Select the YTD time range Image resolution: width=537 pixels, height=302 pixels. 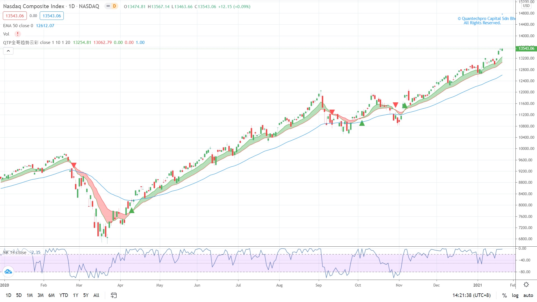tap(64, 295)
